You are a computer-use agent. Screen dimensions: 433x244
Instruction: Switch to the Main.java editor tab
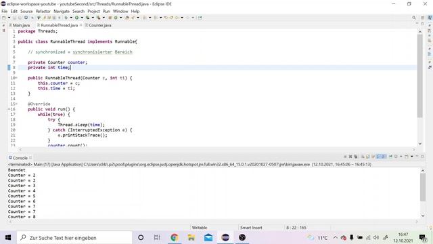pos(19,25)
